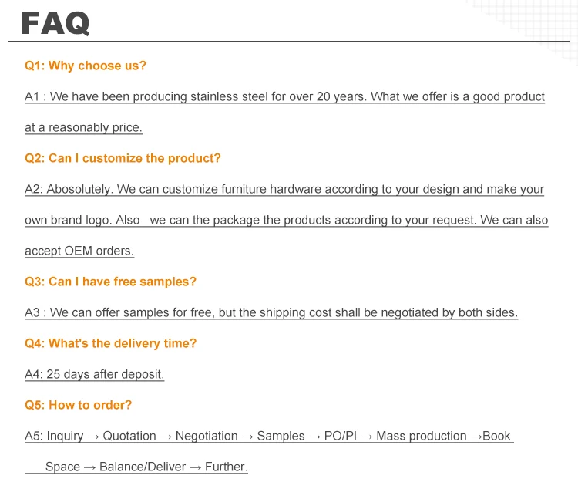Click the 'at a reasonably price' link
This screenshot has width=578, height=489.
[83, 128]
